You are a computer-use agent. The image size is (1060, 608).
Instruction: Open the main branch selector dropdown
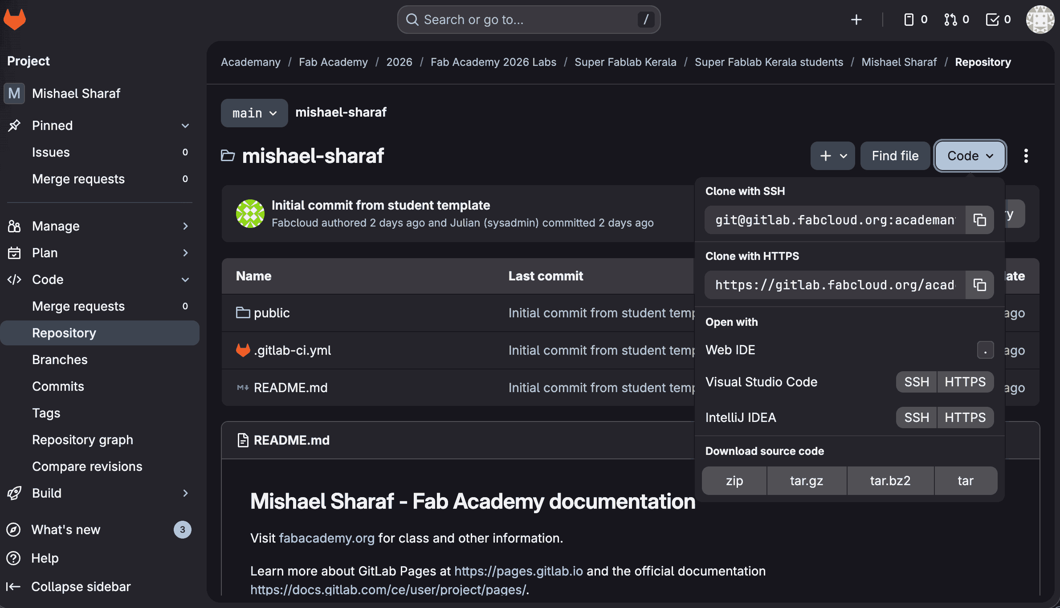[254, 113]
